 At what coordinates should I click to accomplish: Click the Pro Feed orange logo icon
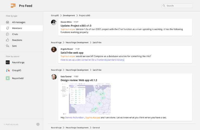point(13,6)
